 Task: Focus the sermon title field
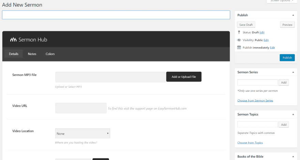click(116, 15)
